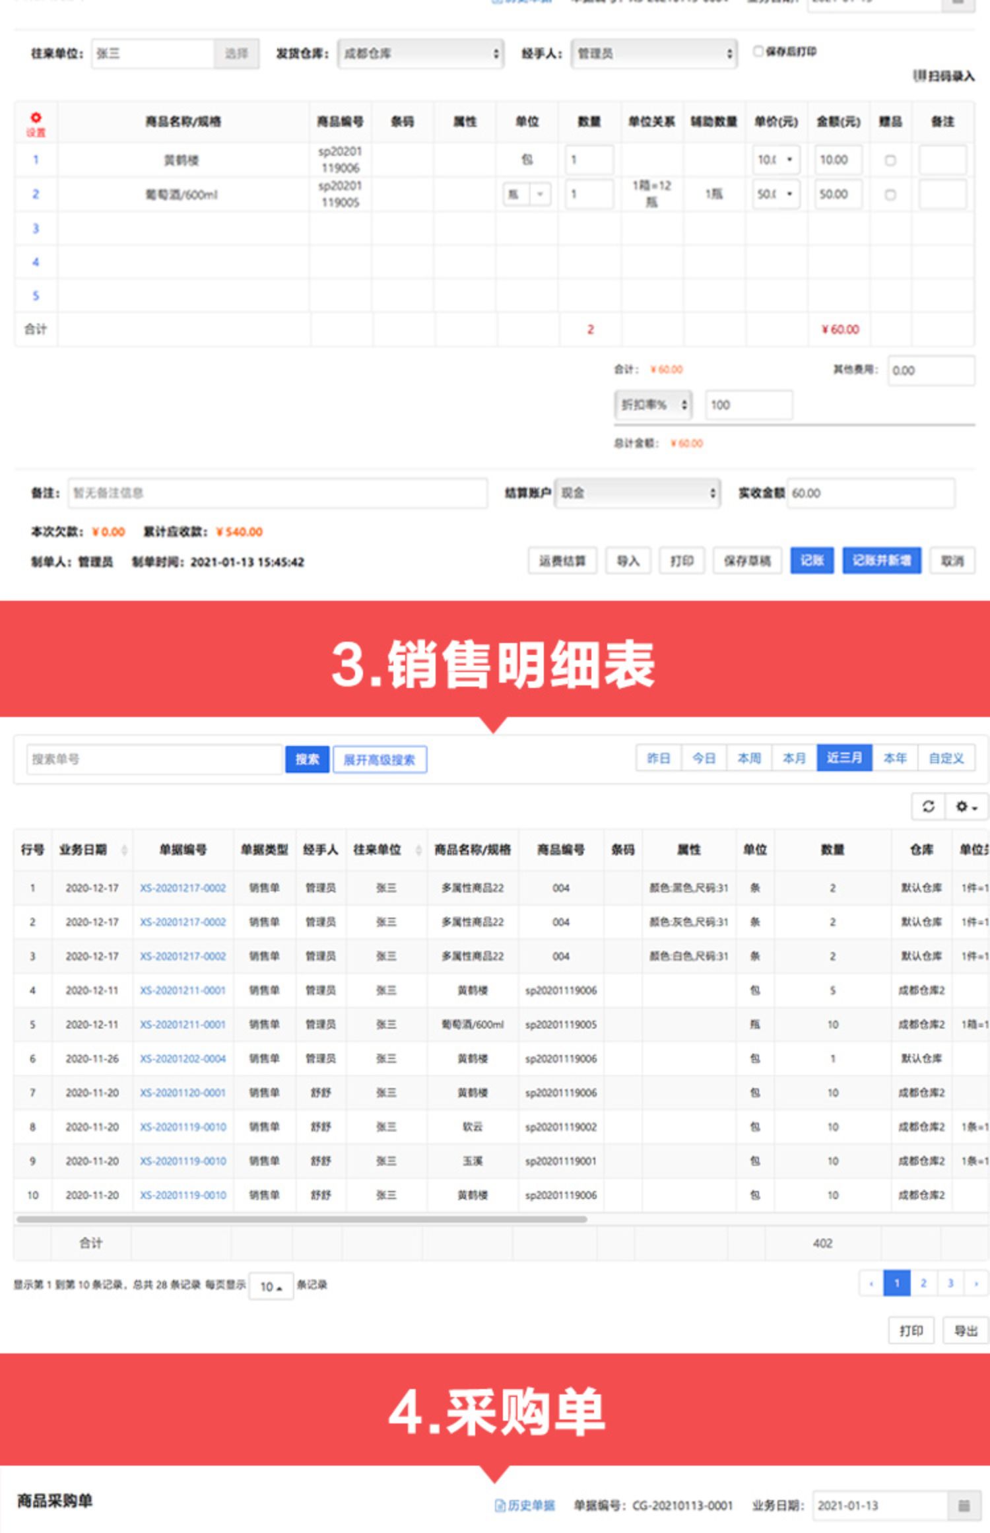Open the 发货仓库 dropdown showing 成都仓库
Screen dimensions: 990x1533
click(420, 53)
